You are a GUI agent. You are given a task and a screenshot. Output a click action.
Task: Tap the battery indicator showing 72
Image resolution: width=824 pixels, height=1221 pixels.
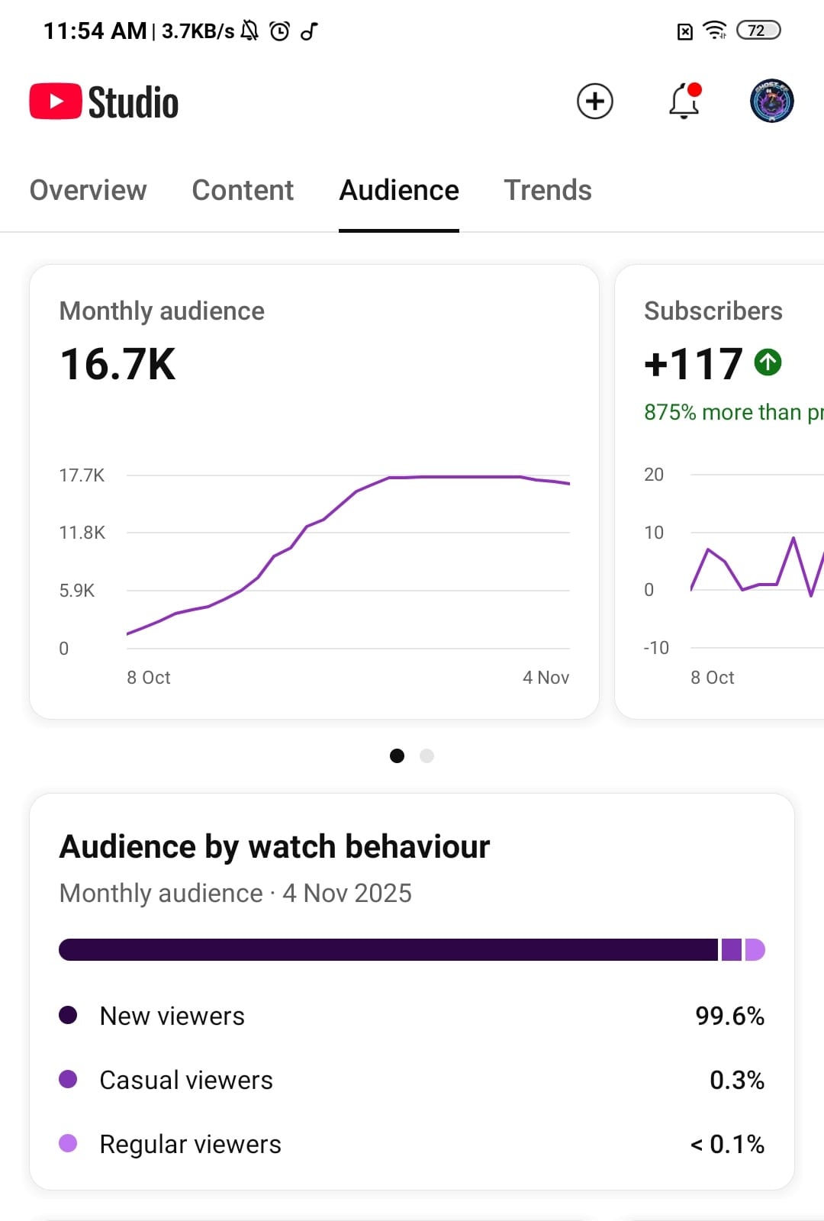(x=758, y=31)
